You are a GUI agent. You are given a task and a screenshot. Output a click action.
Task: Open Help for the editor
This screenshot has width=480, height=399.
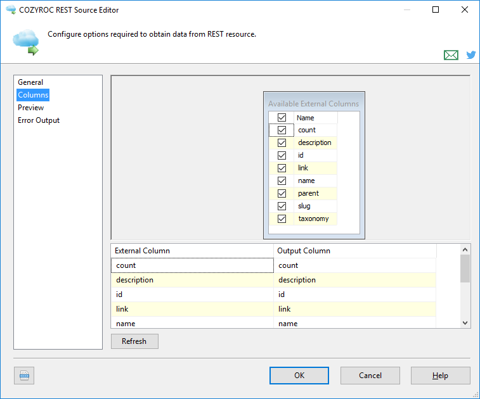click(x=441, y=376)
